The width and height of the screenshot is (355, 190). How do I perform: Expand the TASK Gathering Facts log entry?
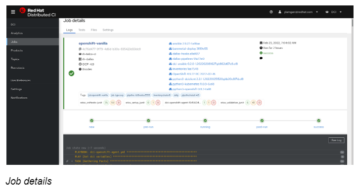72,161
